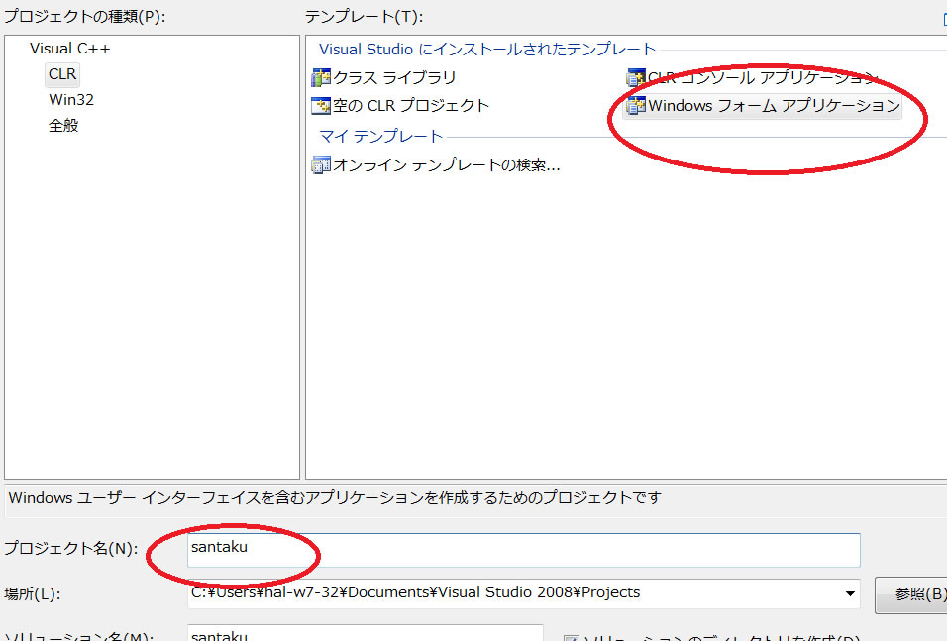Select 全般 in the project types tree
The width and height of the screenshot is (947, 641).
pos(63,126)
